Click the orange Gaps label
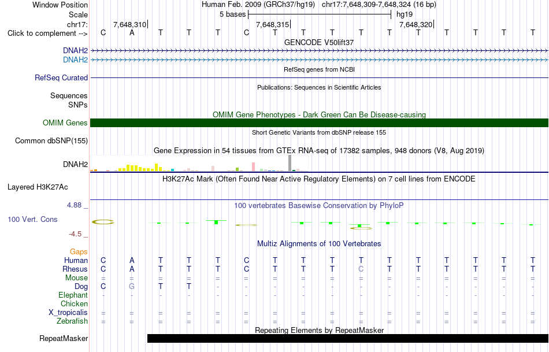 [79, 252]
